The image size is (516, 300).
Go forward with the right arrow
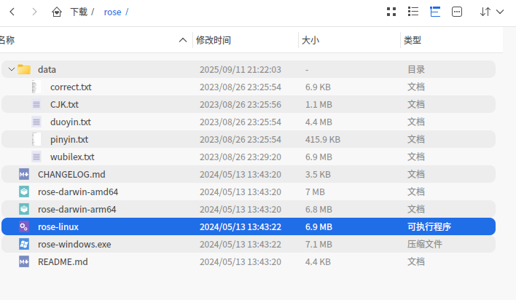[x=34, y=12]
